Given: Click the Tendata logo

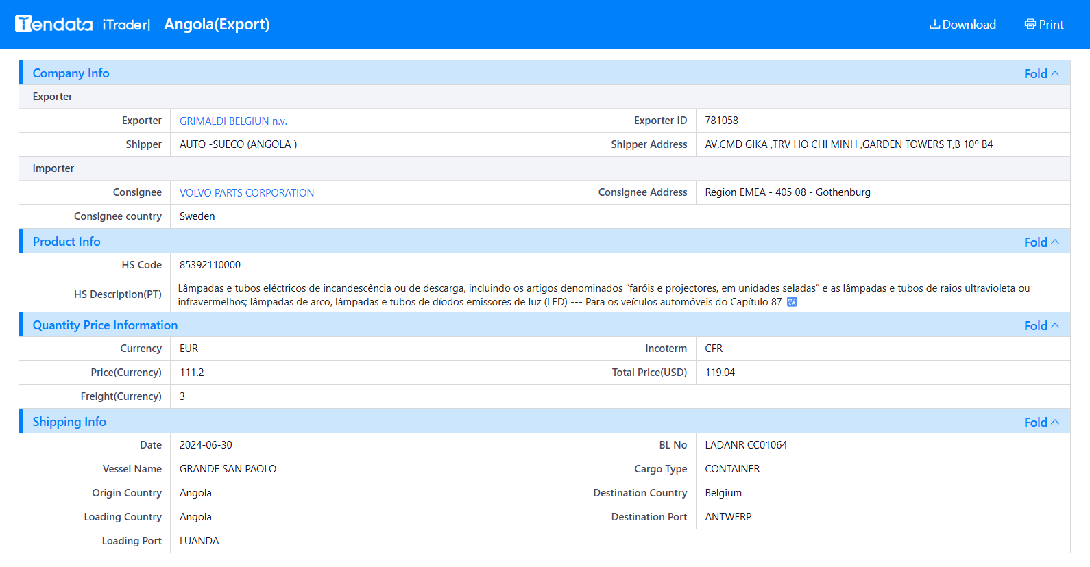Looking at the screenshot, I should (54, 24).
